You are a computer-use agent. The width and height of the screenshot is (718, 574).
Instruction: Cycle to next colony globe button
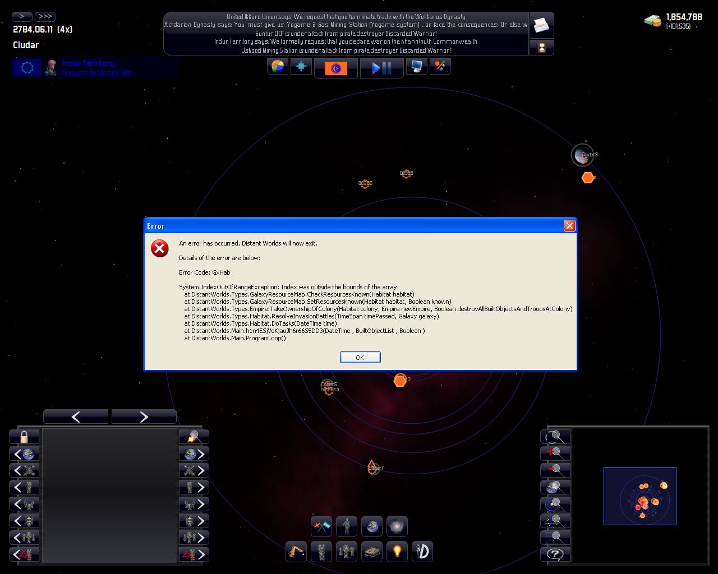194,453
